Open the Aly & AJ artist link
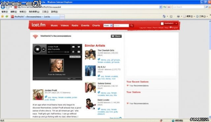The height and width of the screenshot is (122, 211). click(x=102, y=67)
